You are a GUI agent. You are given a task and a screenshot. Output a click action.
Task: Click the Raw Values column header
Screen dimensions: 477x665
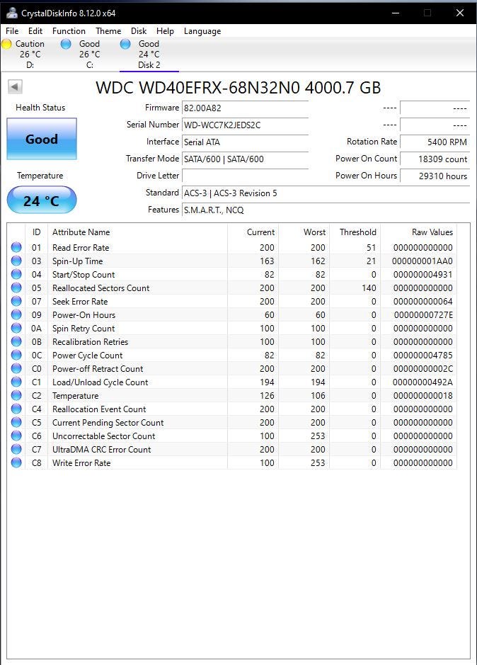tap(432, 232)
